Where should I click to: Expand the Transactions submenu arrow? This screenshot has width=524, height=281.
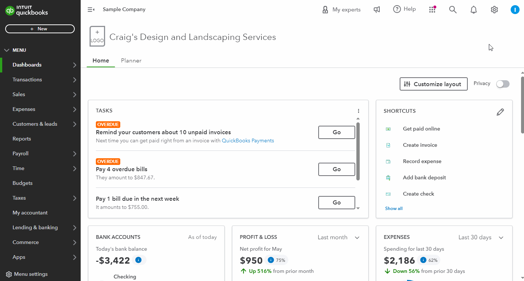click(x=75, y=80)
